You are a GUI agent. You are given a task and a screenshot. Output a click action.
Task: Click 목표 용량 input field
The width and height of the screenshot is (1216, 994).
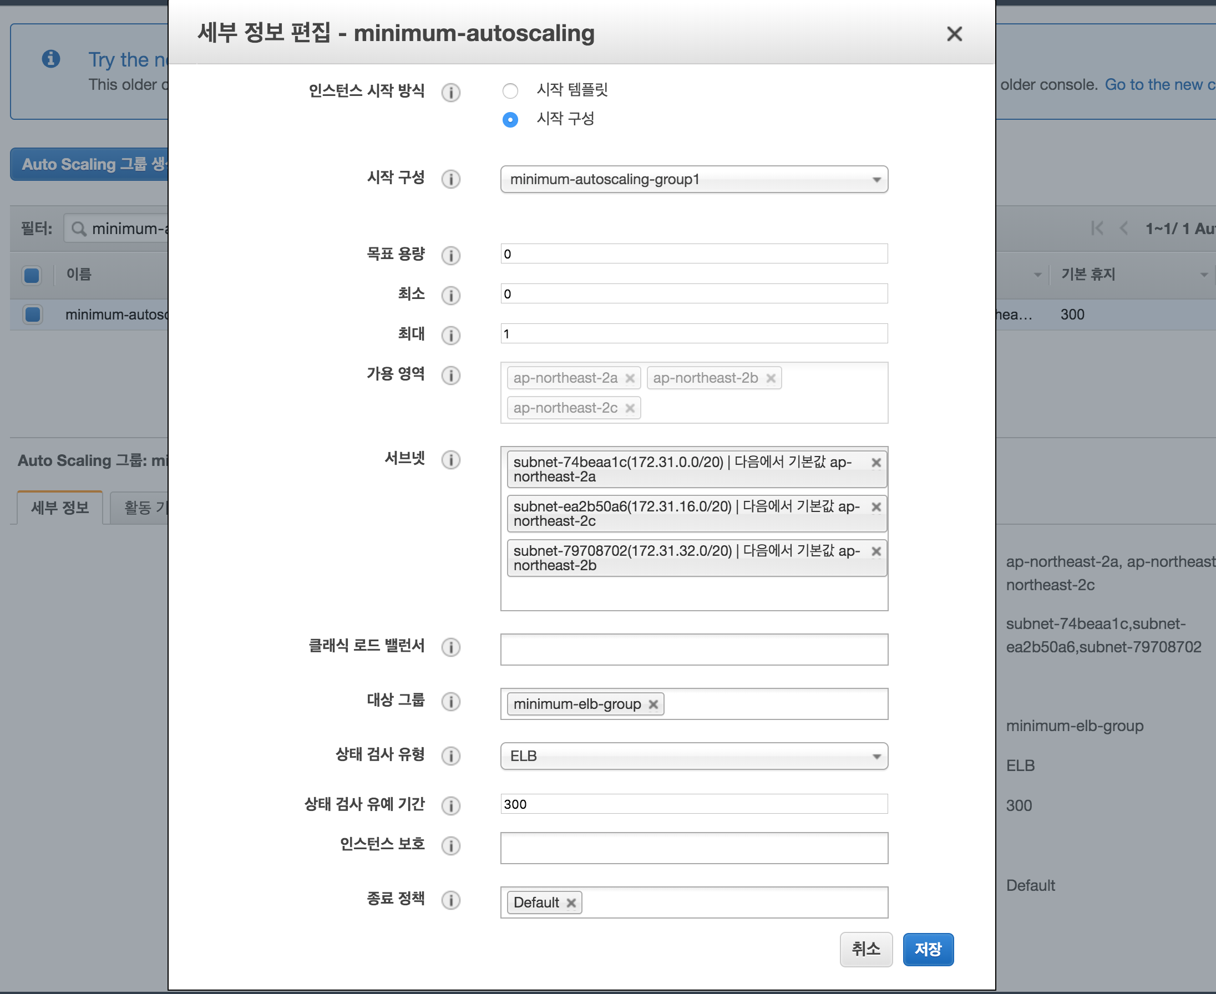[x=694, y=253]
